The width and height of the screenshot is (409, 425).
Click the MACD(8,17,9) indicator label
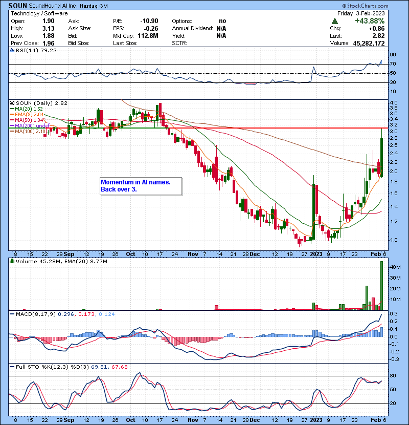(36, 314)
